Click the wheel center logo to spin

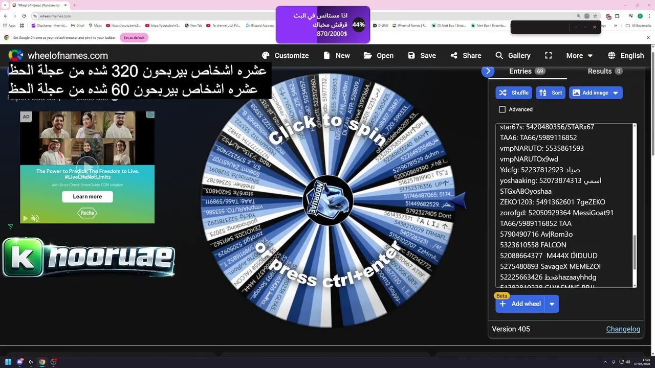click(327, 200)
